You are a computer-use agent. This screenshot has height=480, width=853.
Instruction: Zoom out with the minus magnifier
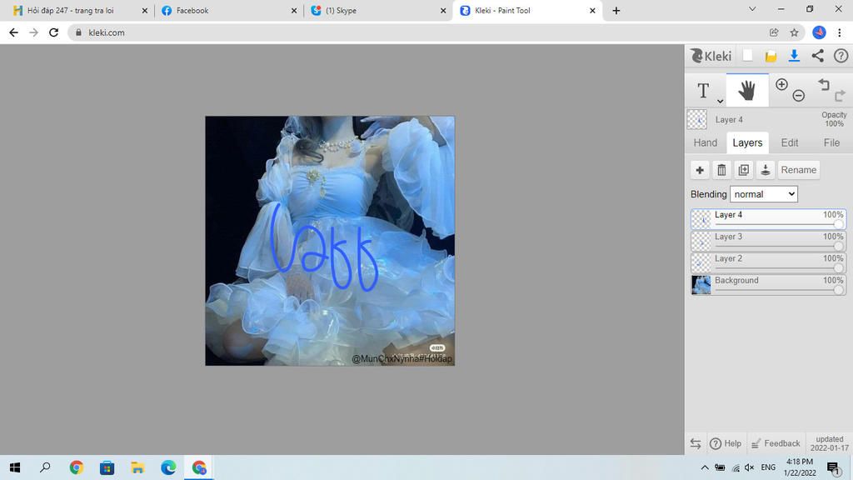click(799, 96)
